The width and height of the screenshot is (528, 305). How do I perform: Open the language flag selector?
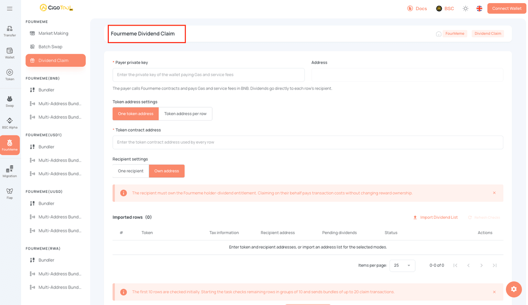479,8
